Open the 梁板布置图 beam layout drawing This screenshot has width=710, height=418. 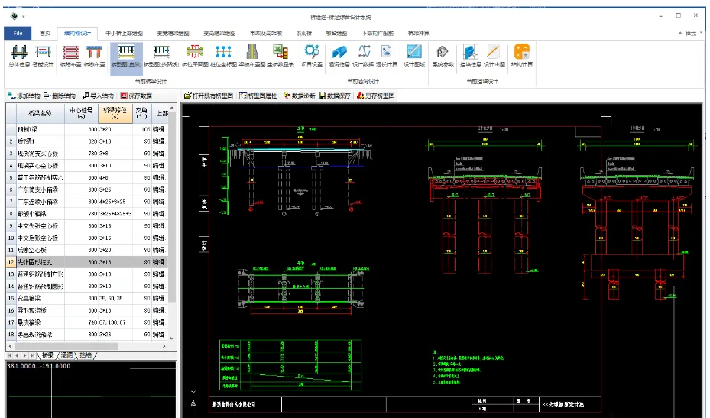251,56
